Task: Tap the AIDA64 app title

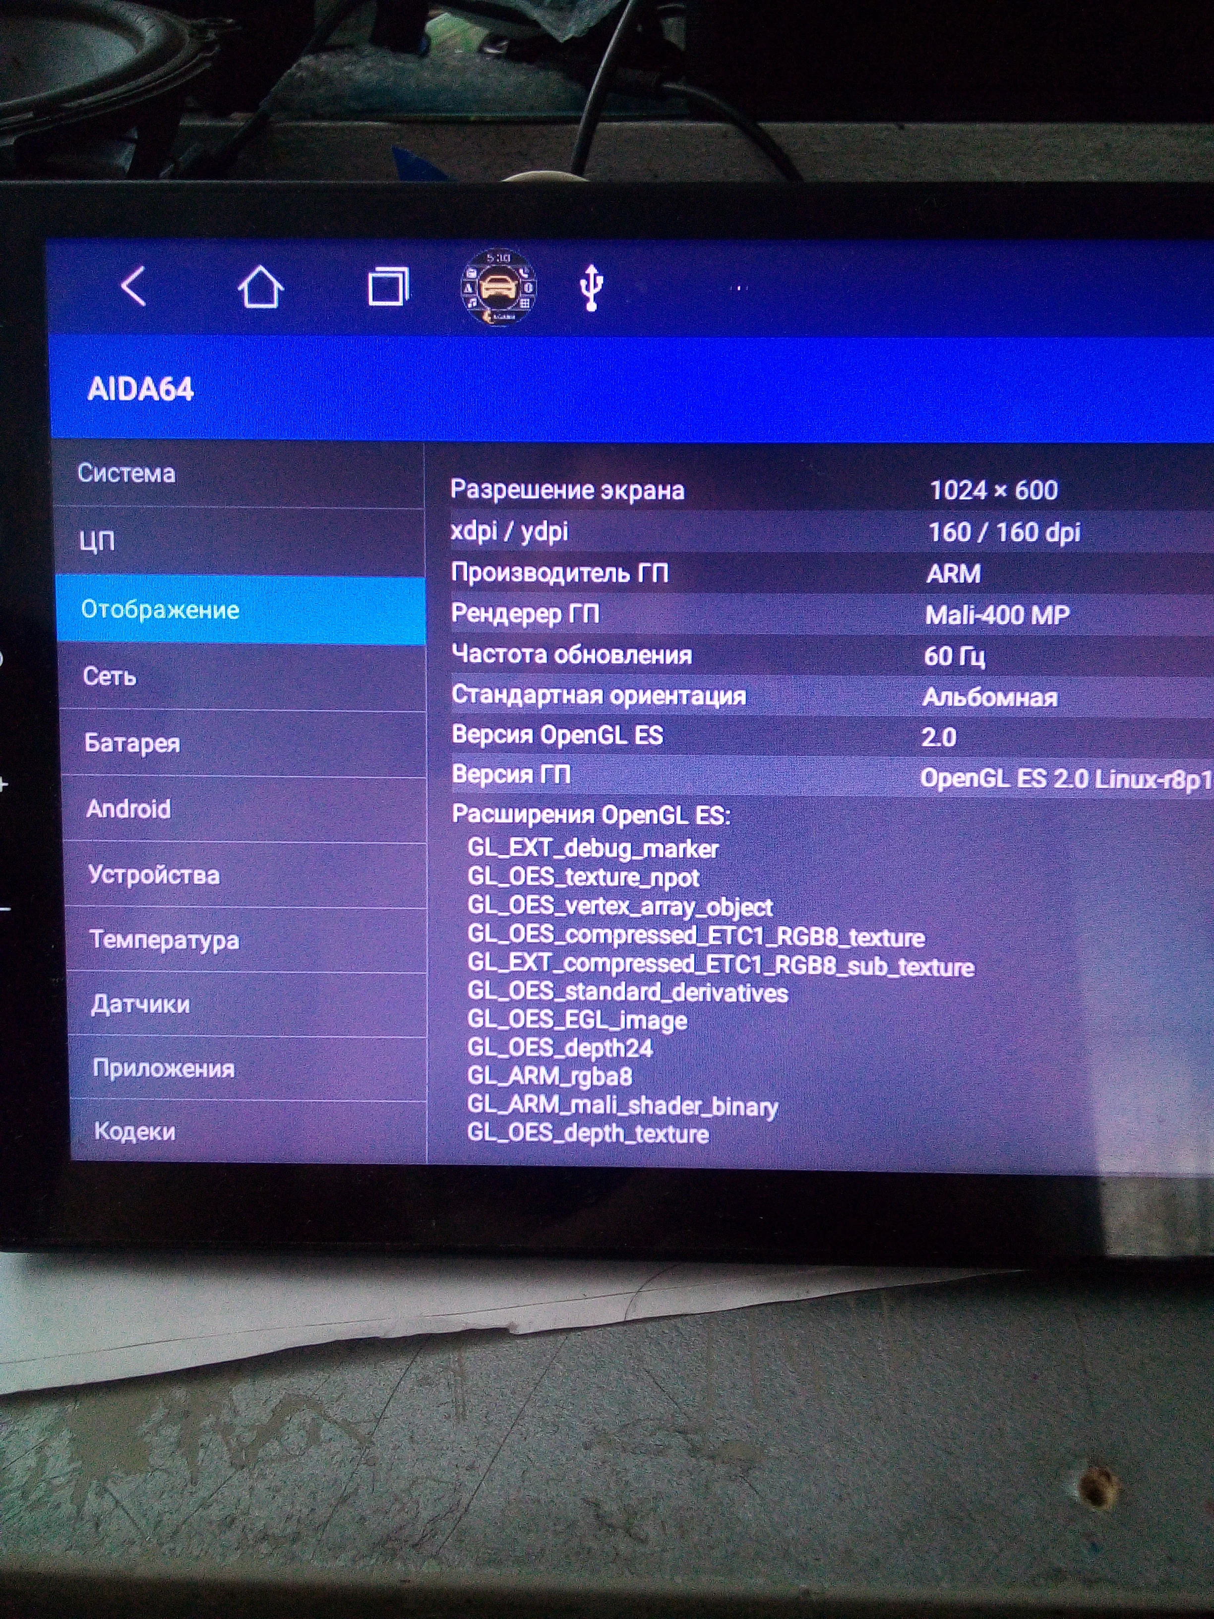Action: coord(140,389)
